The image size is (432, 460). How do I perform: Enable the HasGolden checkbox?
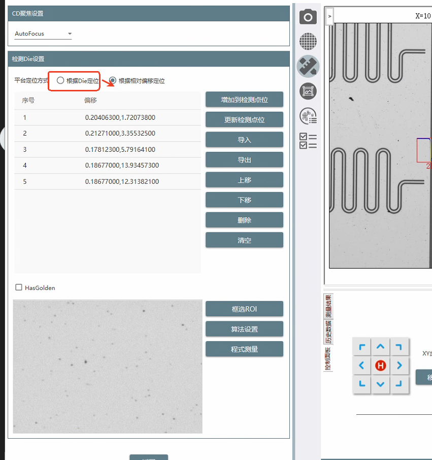tap(19, 287)
